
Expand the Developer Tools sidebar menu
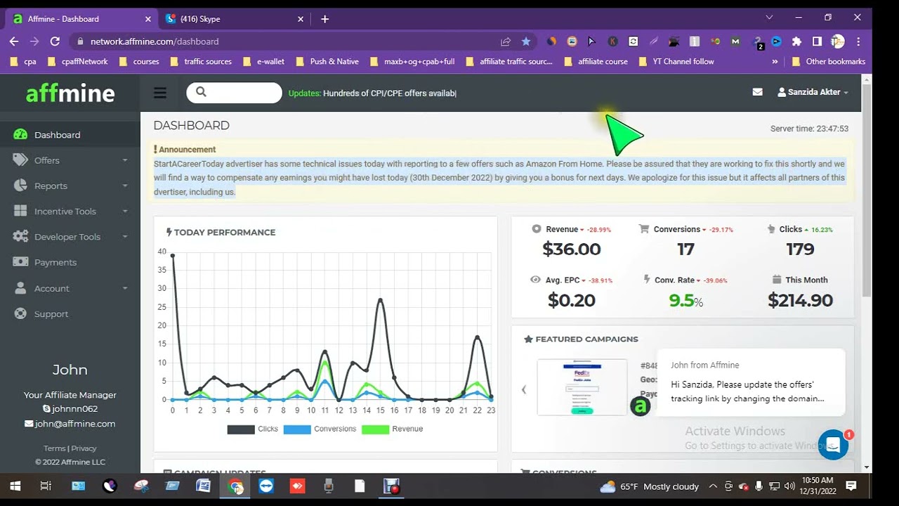coord(70,237)
